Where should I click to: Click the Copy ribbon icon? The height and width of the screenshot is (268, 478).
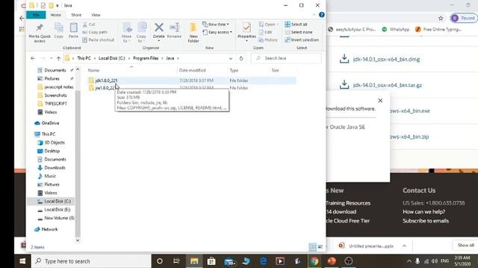pyautogui.click(x=58, y=31)
